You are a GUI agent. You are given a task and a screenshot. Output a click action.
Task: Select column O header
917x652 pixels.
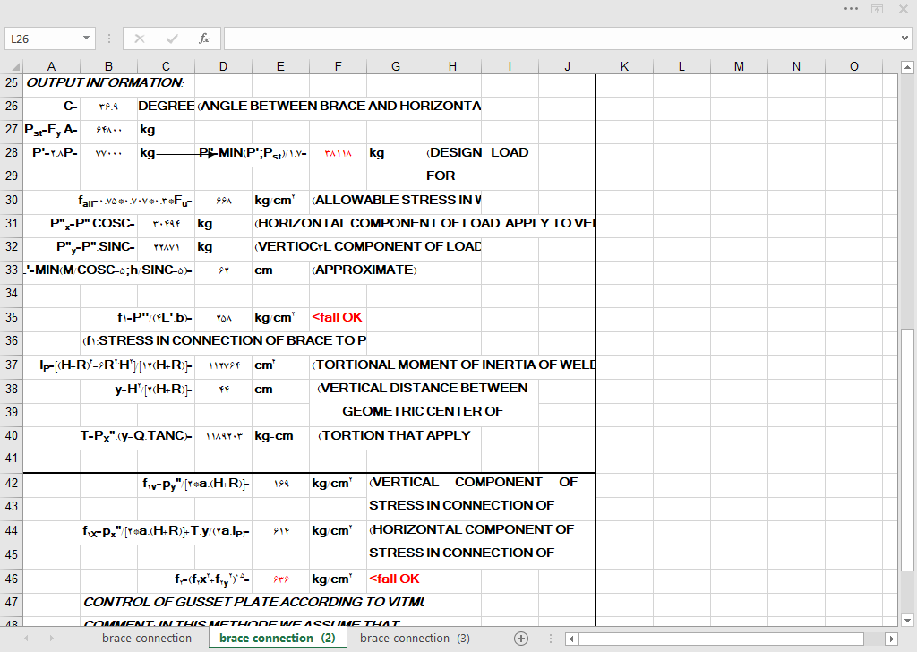pos(853,66)
